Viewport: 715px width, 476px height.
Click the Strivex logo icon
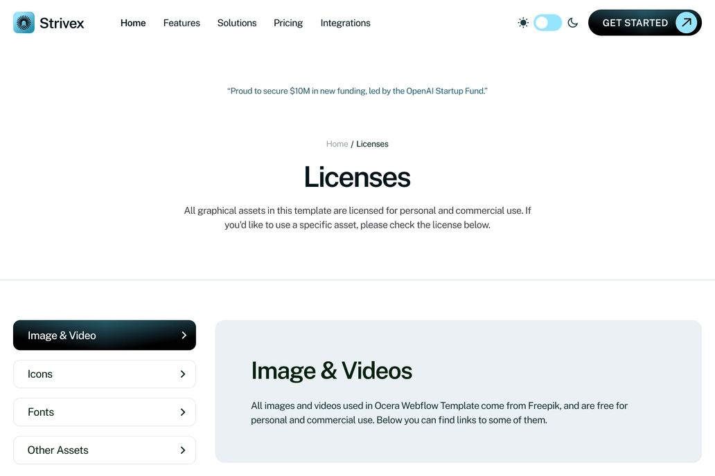tap(24, 23)
